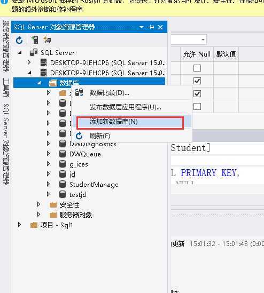
Task: Select the DWQueue database name
Action: (85, 154)
